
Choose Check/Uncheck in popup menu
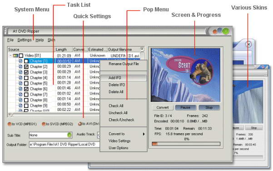tap(124, 120)
